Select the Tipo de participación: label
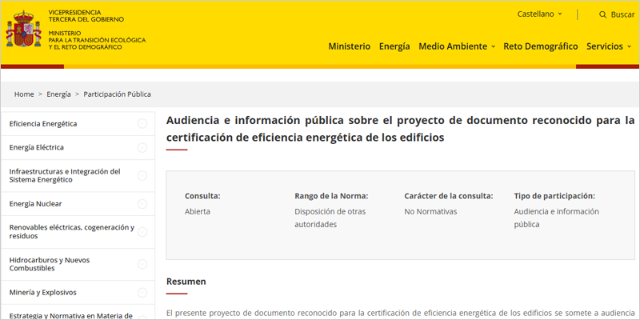 click(x=554, y=196)
